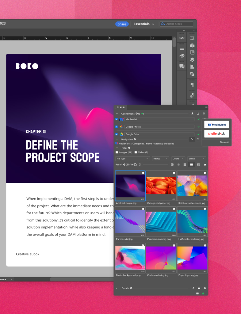The height and width of the screenshot is (314, 241).
Task: Collapse the Connections section
Action: (117, 113)
